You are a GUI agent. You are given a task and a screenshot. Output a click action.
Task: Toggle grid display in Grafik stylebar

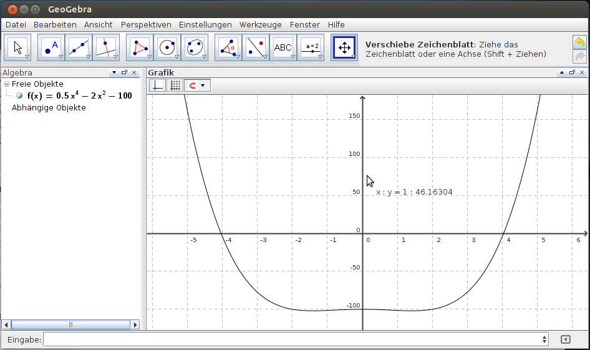[175, 85]
